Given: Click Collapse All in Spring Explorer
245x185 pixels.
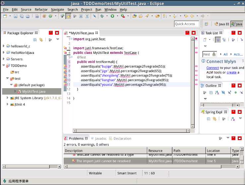Looking at the screenshot, I should tap(209, 119).
